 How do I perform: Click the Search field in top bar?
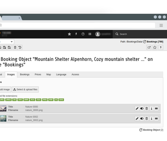pyautogui.click(x=140, y=34)
